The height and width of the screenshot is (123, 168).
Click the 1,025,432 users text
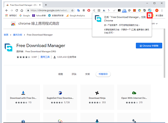pos(67,57)
